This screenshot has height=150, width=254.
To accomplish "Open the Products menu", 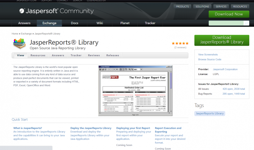I will coord(183,6).
